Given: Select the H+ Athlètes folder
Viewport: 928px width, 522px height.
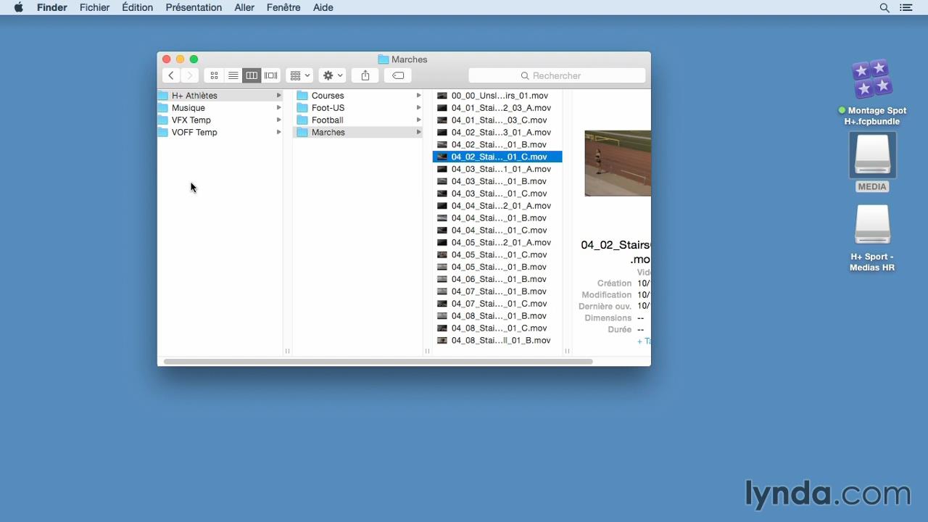Looking at the screenshot, I should 220,96.
